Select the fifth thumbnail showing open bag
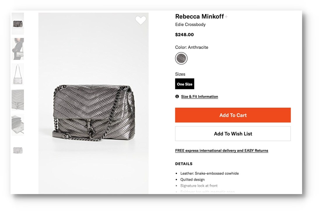This screenshot has height=211, width=319. [18, 125]
